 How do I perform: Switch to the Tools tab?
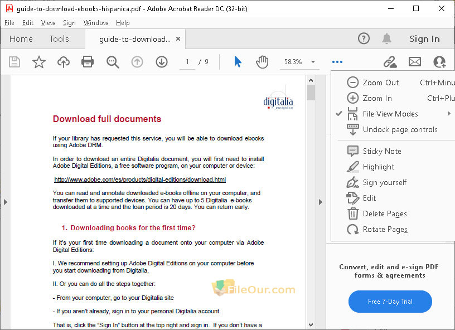click(59, 38)
